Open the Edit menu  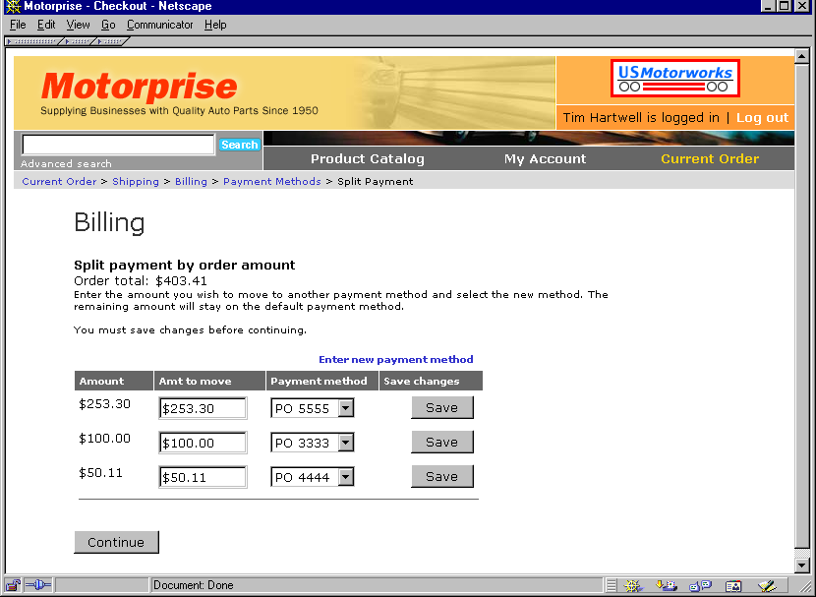(46, 25)
